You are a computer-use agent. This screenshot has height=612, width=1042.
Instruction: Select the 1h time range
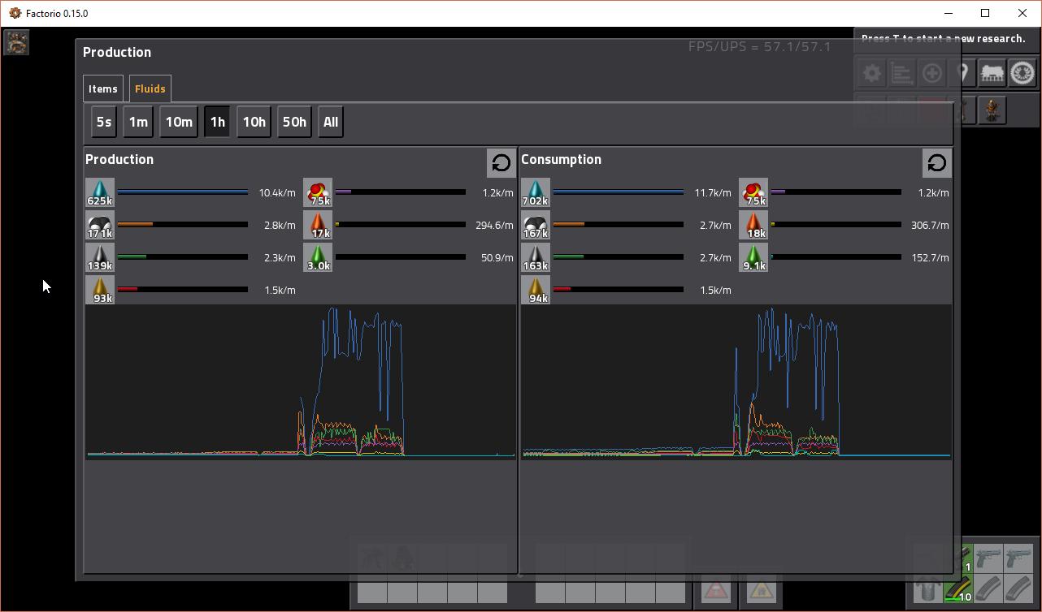[x=218, y=122]
